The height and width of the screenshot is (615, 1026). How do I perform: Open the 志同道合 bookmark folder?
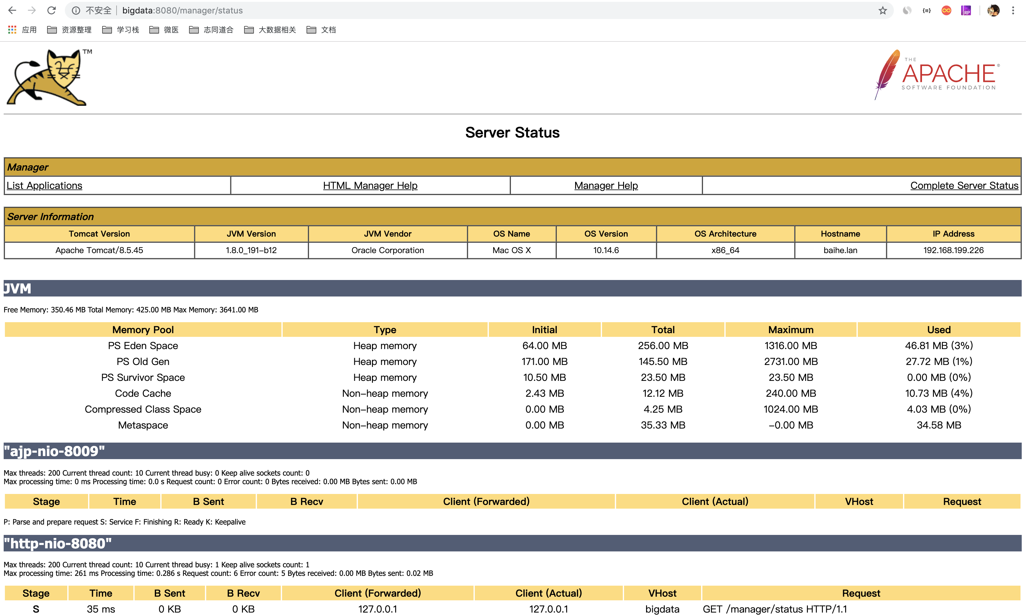(x=211, y=30)
